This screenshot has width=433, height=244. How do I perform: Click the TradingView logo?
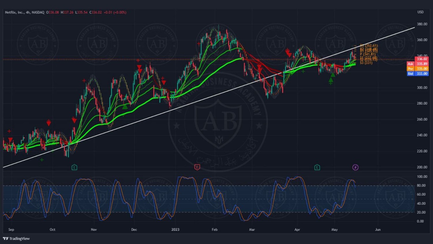click(16, 239)
